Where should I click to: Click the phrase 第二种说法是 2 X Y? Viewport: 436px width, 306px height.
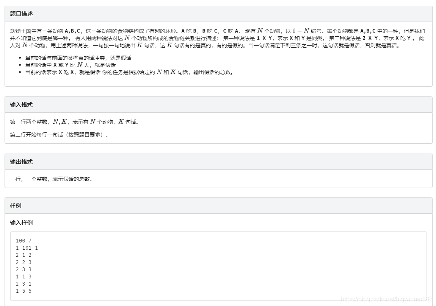pos(353,38)
